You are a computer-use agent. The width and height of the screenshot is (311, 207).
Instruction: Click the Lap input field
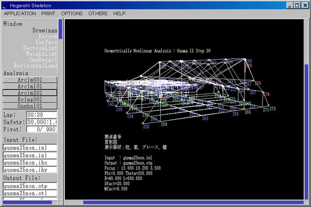42,115
